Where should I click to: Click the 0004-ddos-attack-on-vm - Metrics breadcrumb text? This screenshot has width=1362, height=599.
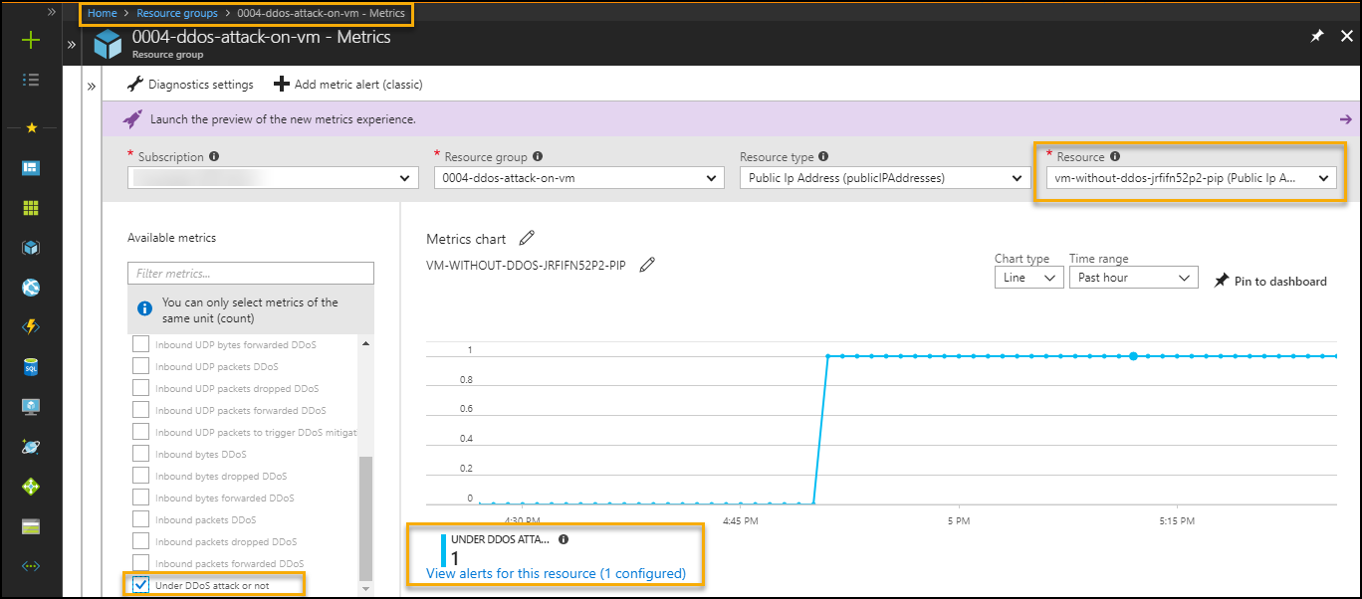coord(321,14)
